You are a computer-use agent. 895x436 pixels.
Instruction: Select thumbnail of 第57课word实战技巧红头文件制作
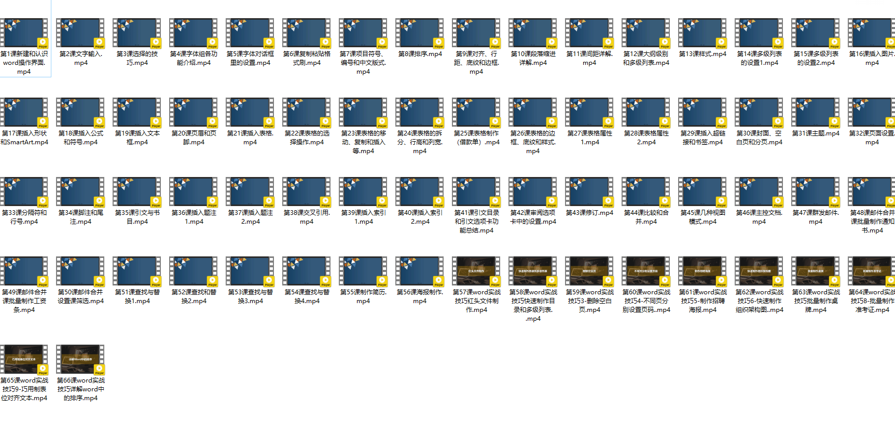tap(476, 271)
